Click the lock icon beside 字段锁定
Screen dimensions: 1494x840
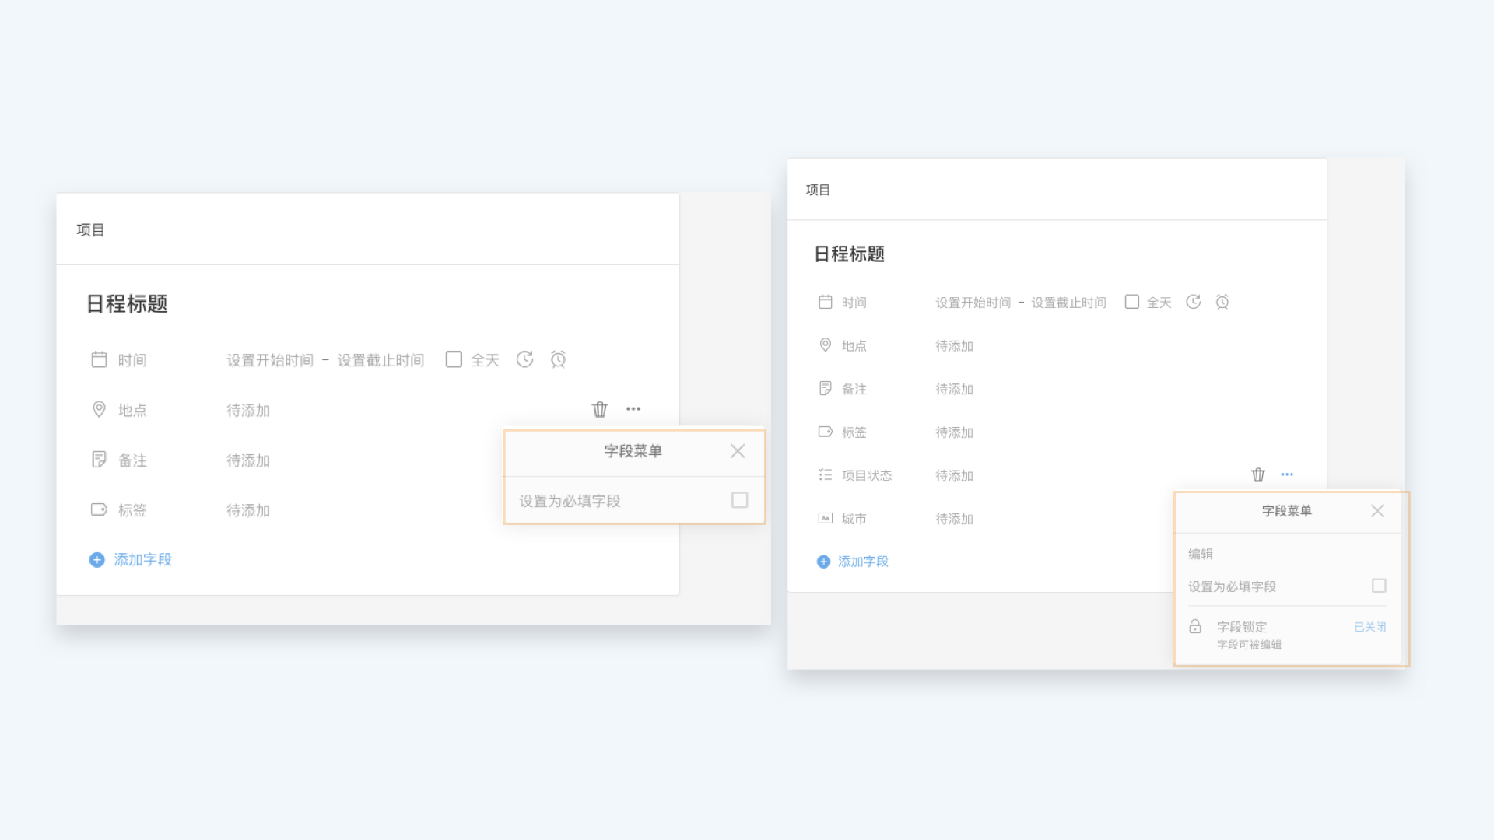click(x=1195, y=627)
